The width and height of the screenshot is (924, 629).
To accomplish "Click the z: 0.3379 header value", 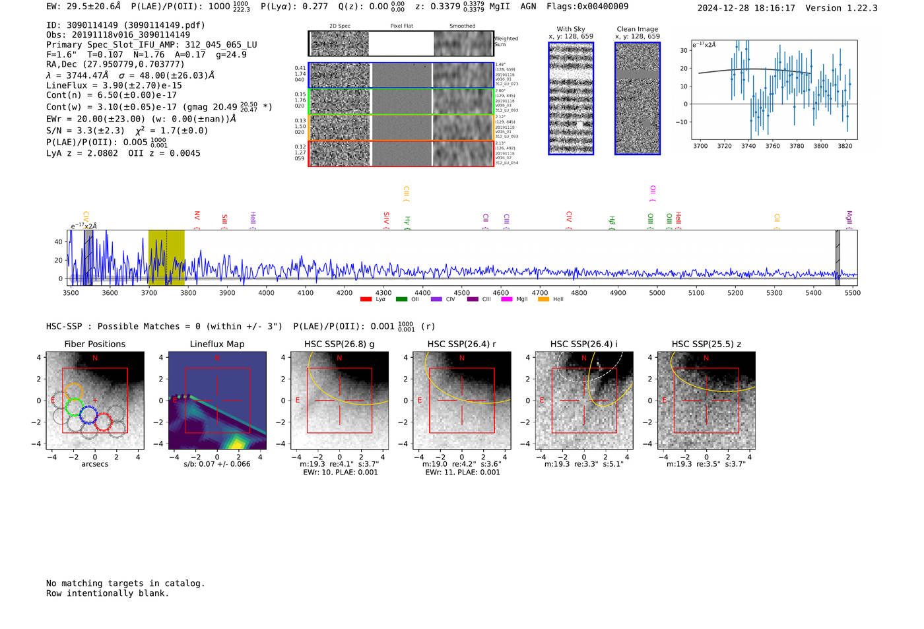I will [x=450, y=7].
